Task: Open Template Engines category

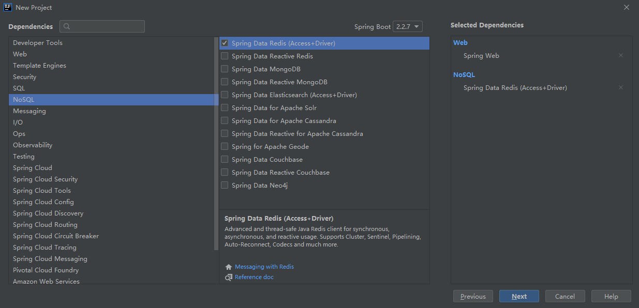Action: [111, 65]
